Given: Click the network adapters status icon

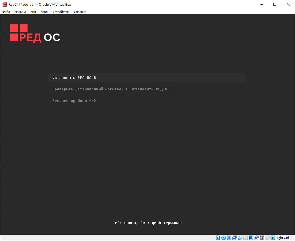Looking at the screenshot, I should [x=234, y=238].
